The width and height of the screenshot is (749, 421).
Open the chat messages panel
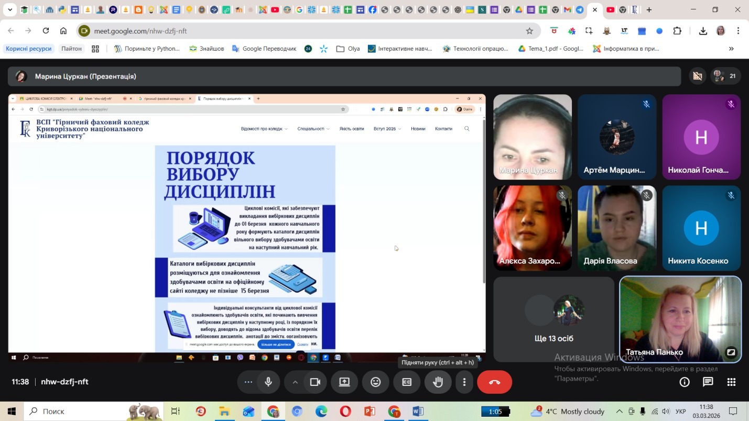[x=708, y=382]
